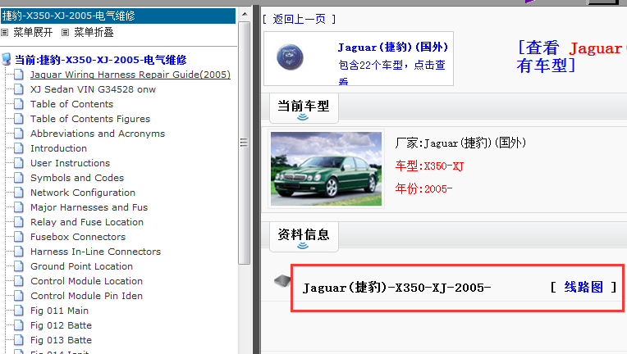This screenshot has height=354, width=627.
Task: Click the page icon beside XJ Sedan VIN G34528
Action: tap(19, 89)
